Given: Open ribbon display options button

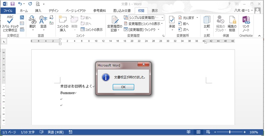Looking at the screenshot, I should pyautogui.click(x=237, y=4).
